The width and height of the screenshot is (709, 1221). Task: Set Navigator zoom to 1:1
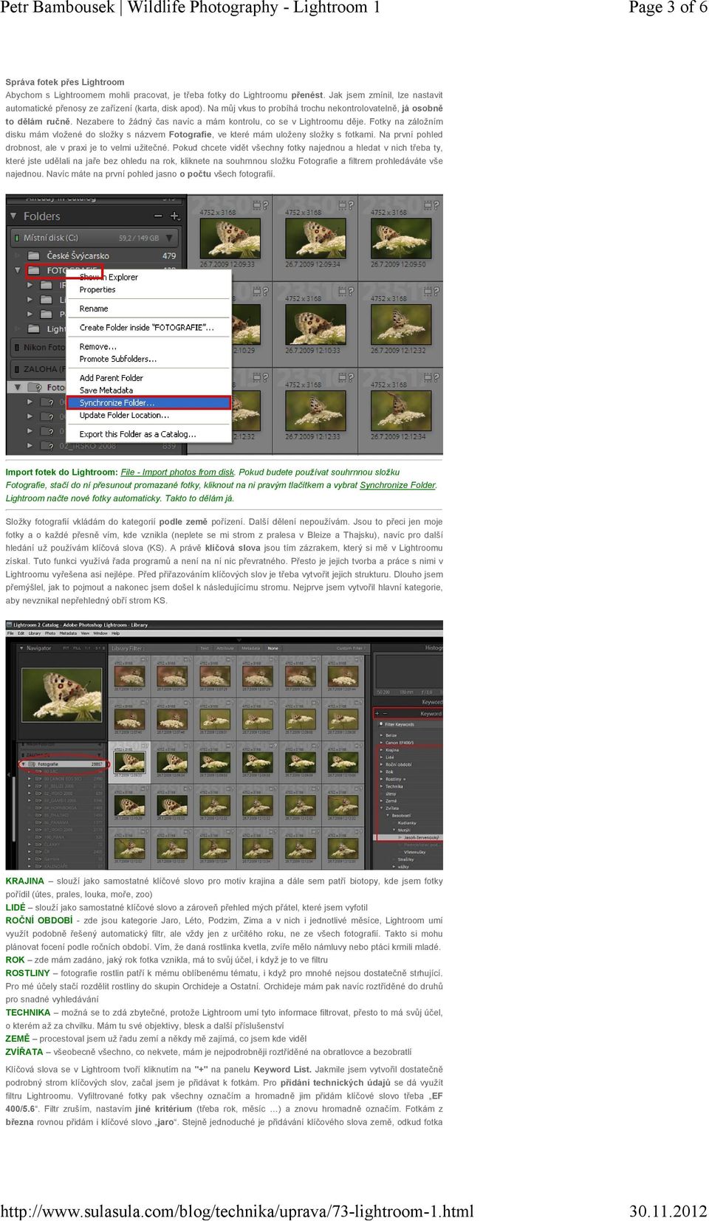(88, 648)
